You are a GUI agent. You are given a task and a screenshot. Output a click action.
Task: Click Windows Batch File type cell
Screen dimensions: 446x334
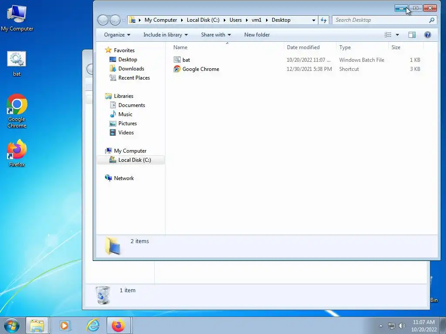click(362, 60)
